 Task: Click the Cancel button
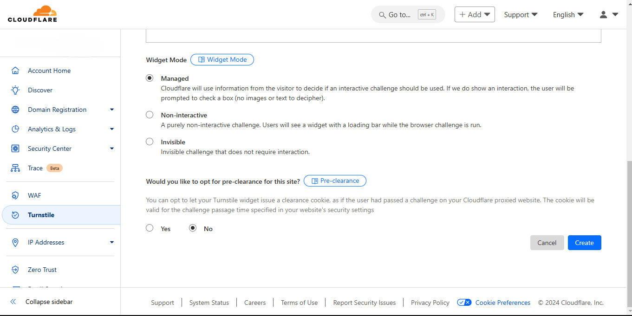[x=547, y=243]
